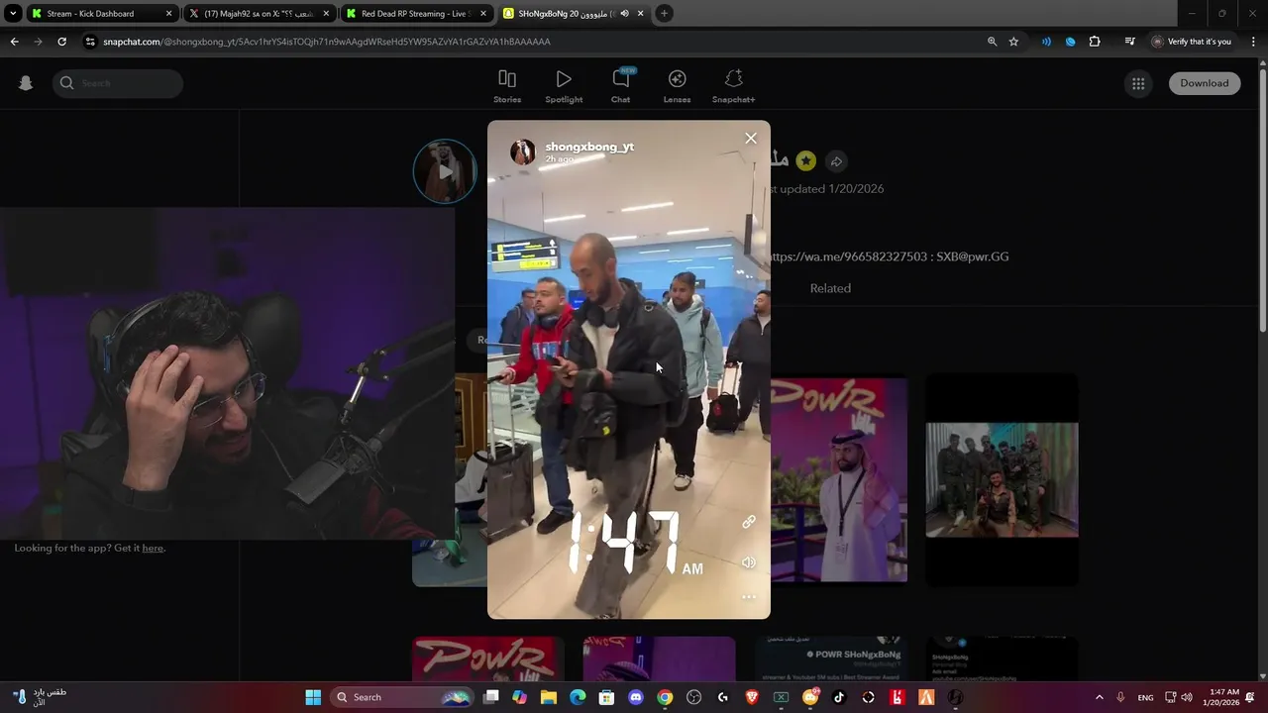This screenshot has height=713, width=1268.
Task: Click the profile share arrow icon
Action: [x=836, y=161]
